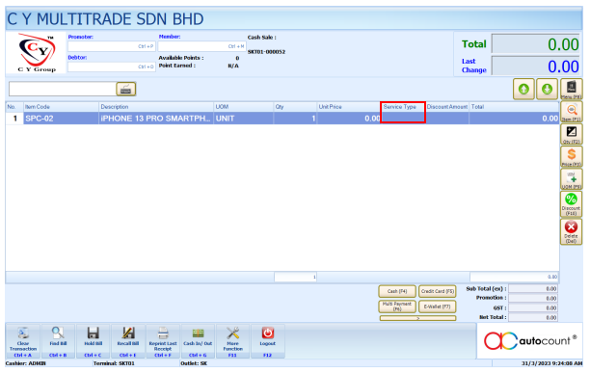
Task: Select the UNIT cell in row 1
Action: pos(244,119)
